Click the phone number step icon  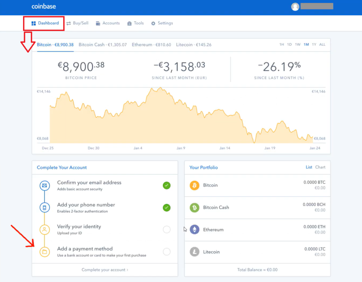pyautogui.click(x=45, y=208)
